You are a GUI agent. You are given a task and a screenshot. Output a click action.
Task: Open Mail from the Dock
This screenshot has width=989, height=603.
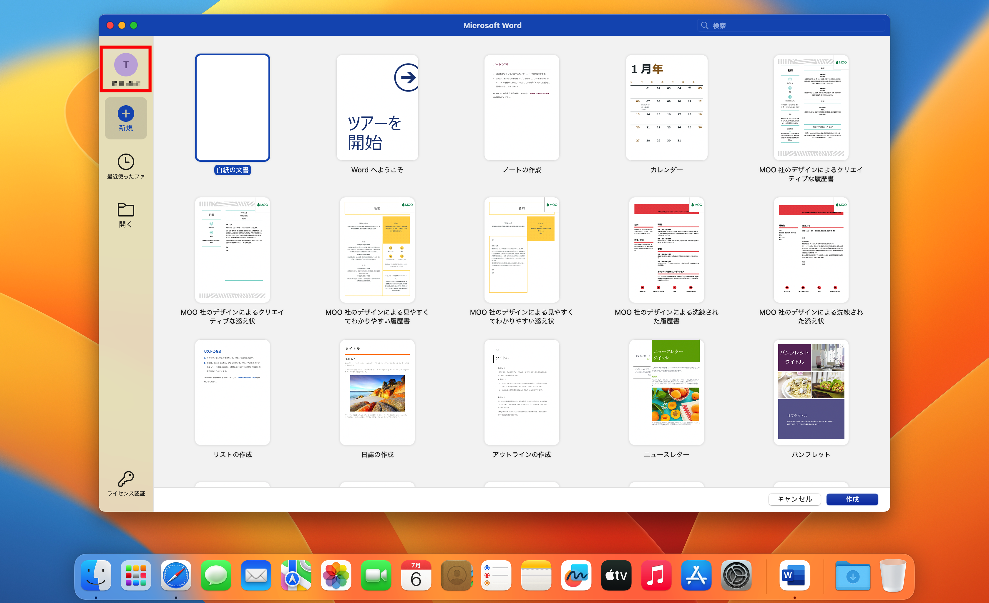click(256, 575)
